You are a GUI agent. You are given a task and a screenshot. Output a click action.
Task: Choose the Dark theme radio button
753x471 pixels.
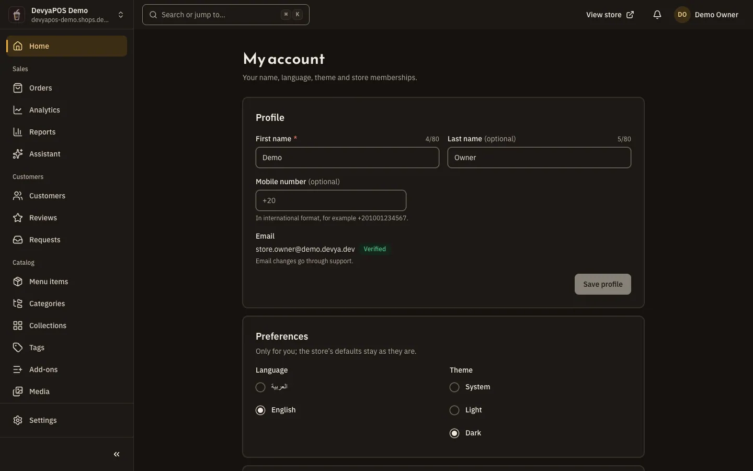coord(454,433)
